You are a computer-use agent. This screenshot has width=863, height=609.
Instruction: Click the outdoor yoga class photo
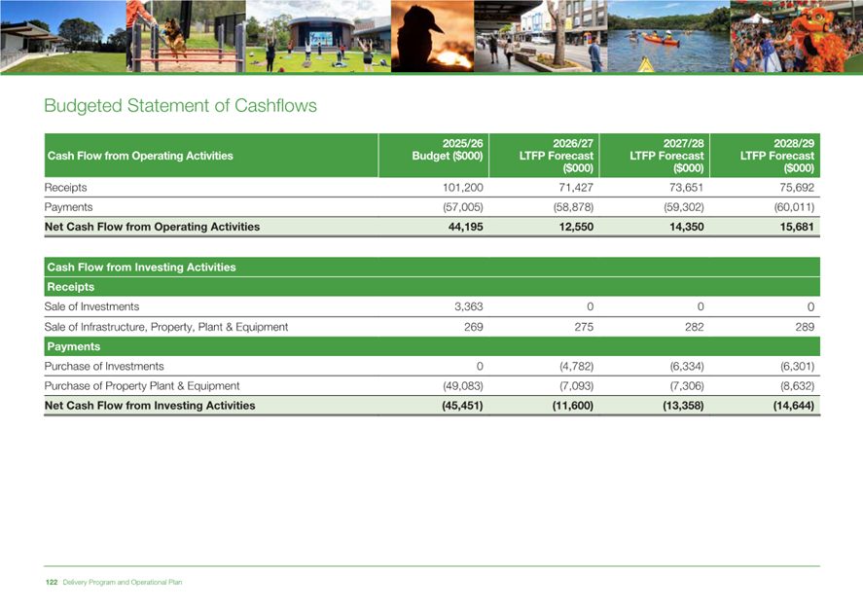coord(318,36)
